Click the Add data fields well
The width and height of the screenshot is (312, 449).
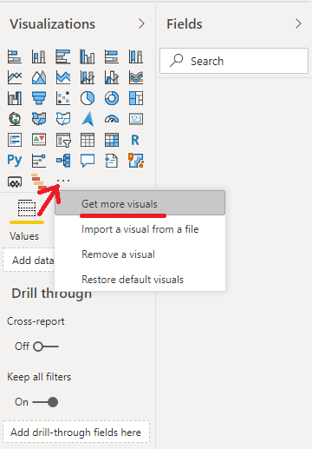(29, 260)
